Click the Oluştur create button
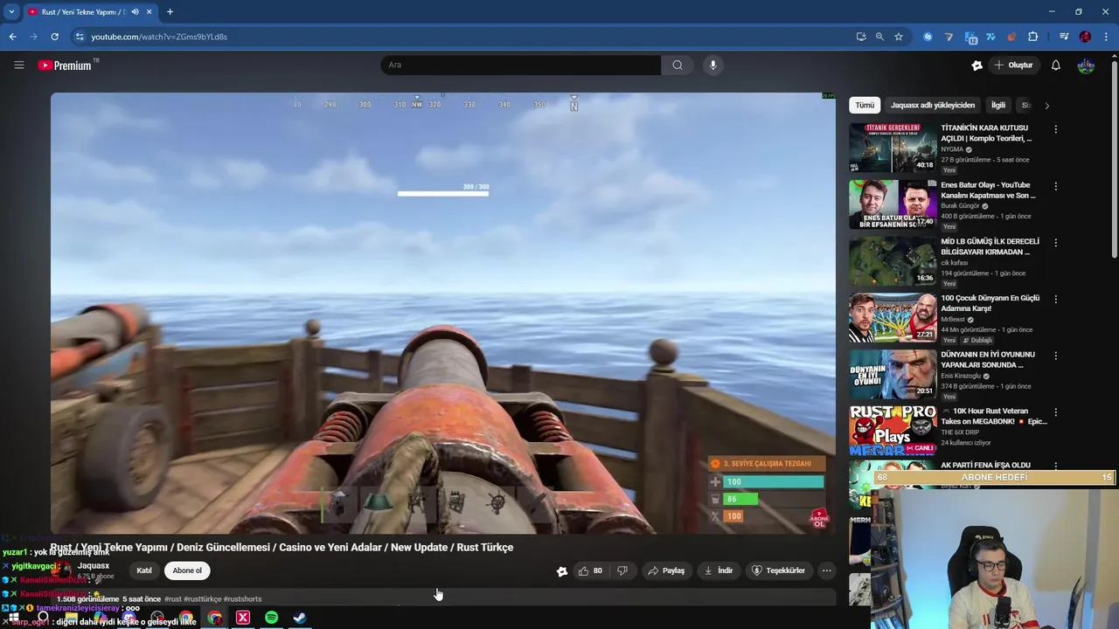 [x=1013, y=65]
